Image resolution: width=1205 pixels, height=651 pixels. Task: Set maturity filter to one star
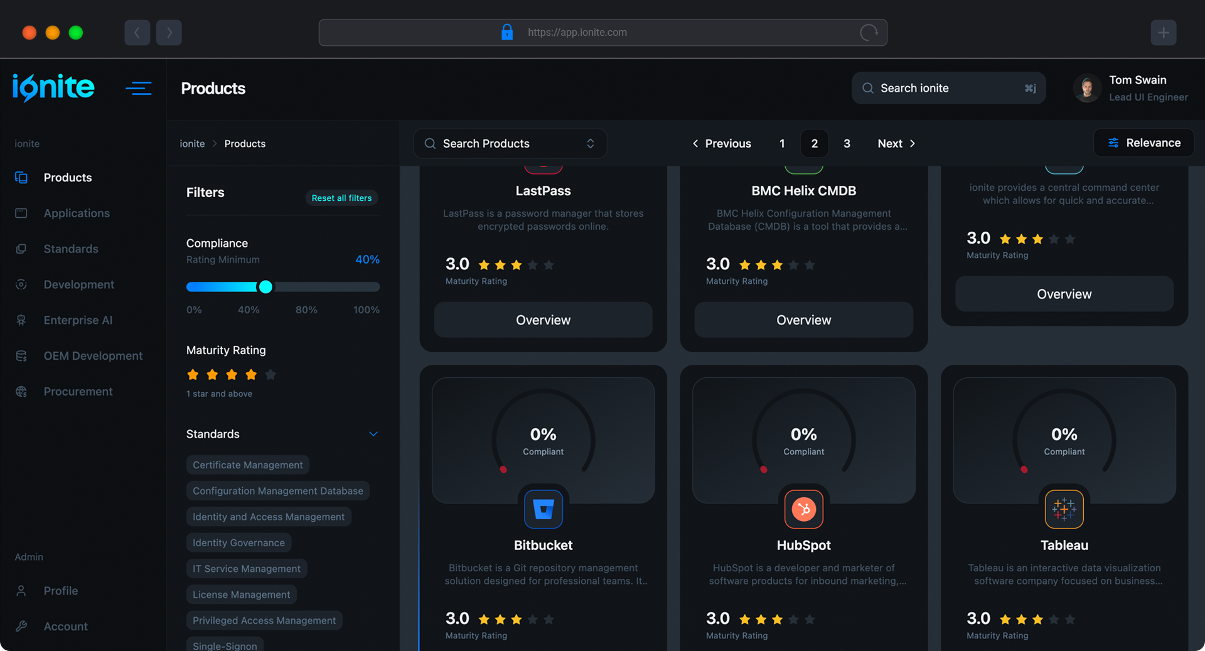[193, 375]
